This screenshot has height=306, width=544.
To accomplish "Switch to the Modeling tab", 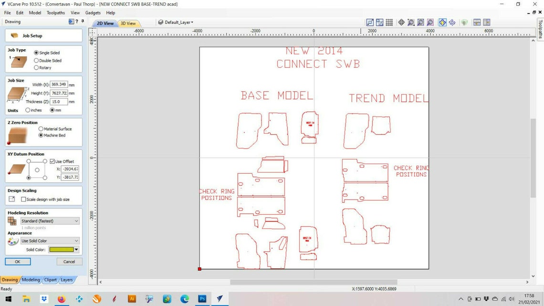I will [31, 280].
